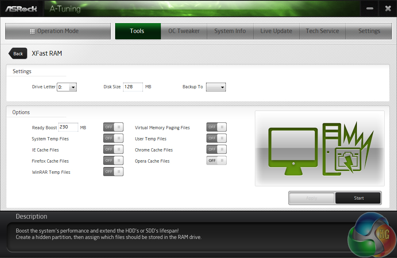Click the 'Chrome Cache Files' label
Image resolution: width=397 pixels, height=258 pixels.
(x=154, y=150)
